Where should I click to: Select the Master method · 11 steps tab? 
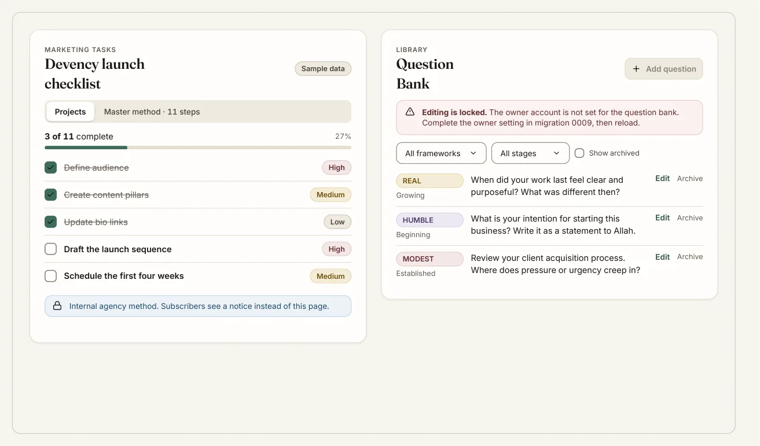coord(152,112)
